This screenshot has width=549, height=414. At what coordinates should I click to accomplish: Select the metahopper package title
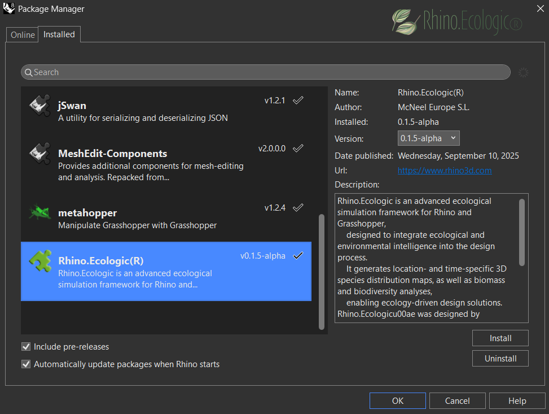pyautogui.click(x=87, y=213)
